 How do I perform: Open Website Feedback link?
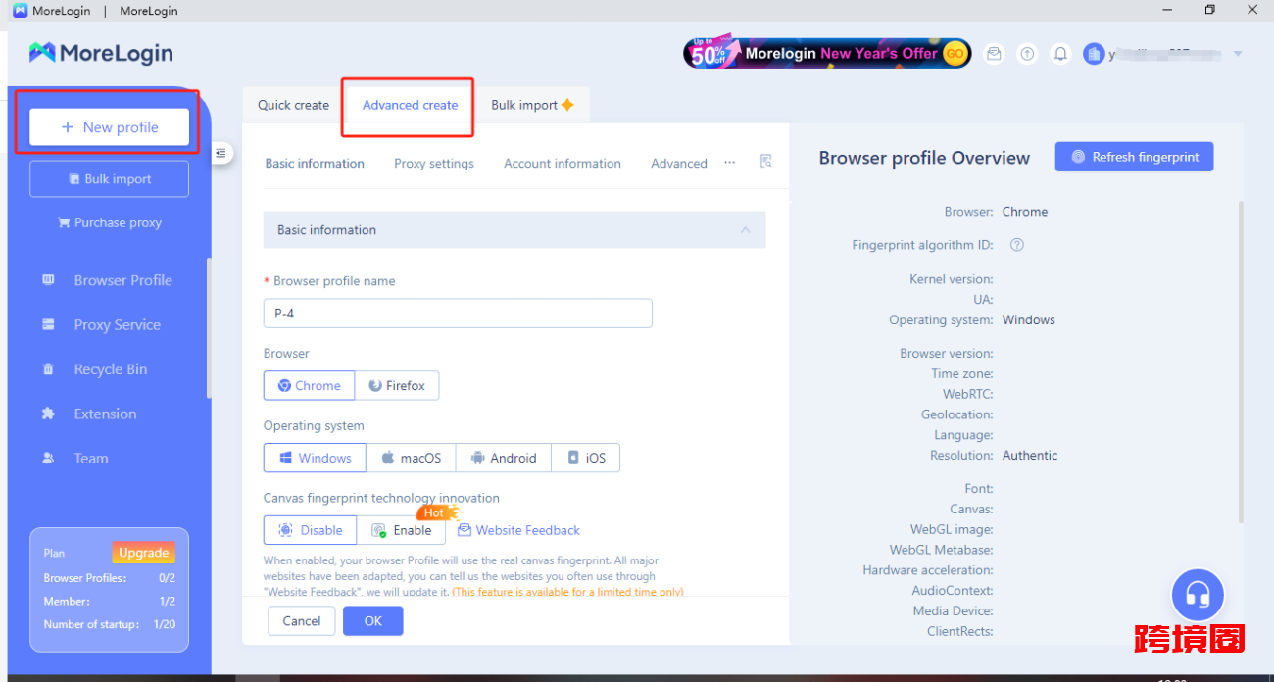(519, 530)
